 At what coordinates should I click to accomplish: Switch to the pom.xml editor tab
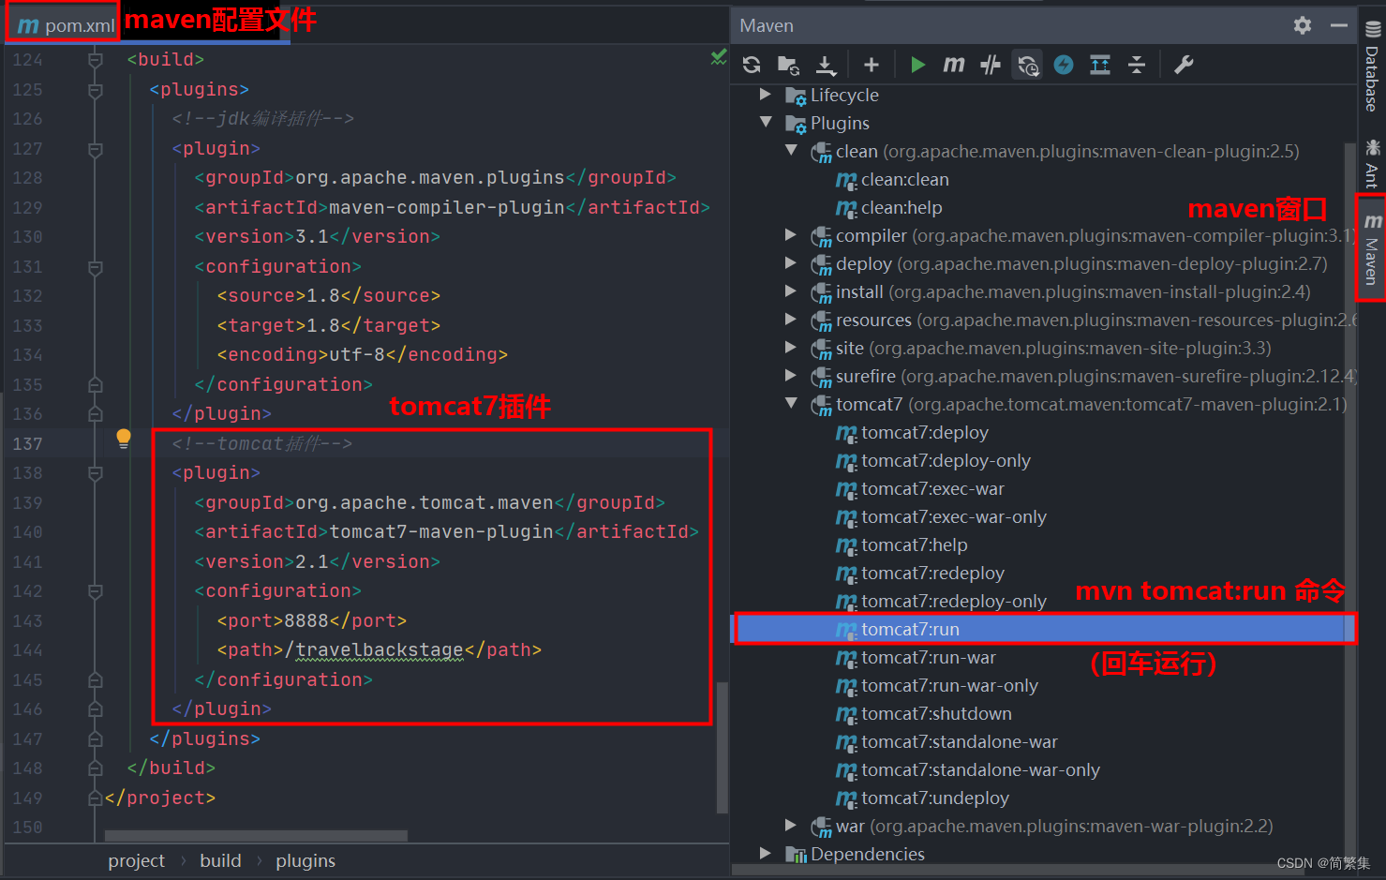coord(66,25)
